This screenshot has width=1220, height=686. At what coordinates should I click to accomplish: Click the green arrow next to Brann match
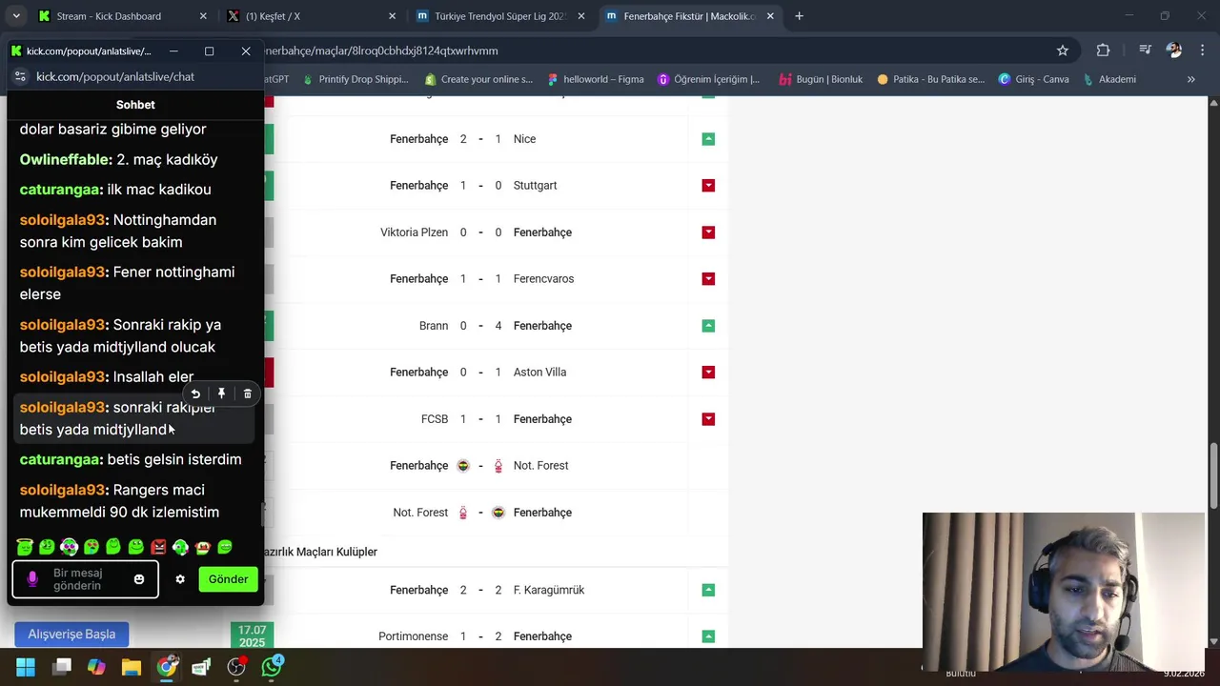click(x=708, y=326)
